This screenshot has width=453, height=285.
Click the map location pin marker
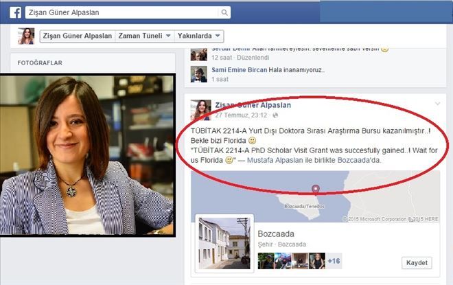[x=316, y=190]
